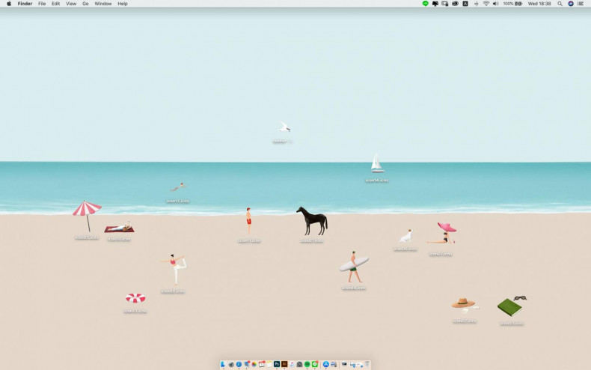591x370 pixels.
Task: Launch Illustrator from the Dock
Action: tap(284, 364)
